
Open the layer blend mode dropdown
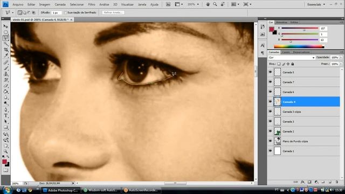pos(292,58)
